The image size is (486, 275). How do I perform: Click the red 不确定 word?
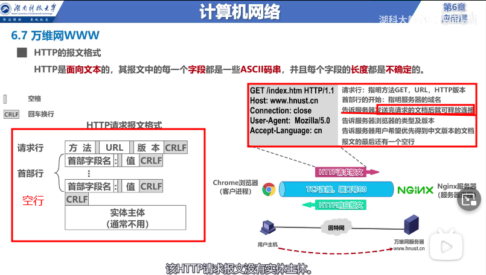click(398, 69)
